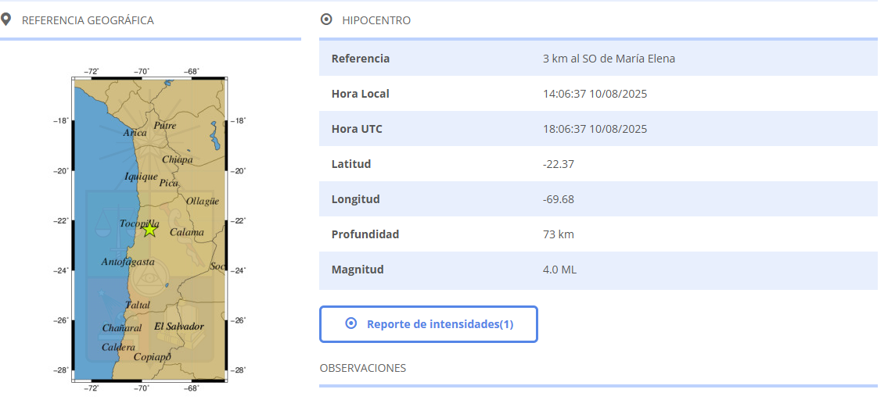
Task: Click the El Salvador label on the map
Action: coord(179,327)
